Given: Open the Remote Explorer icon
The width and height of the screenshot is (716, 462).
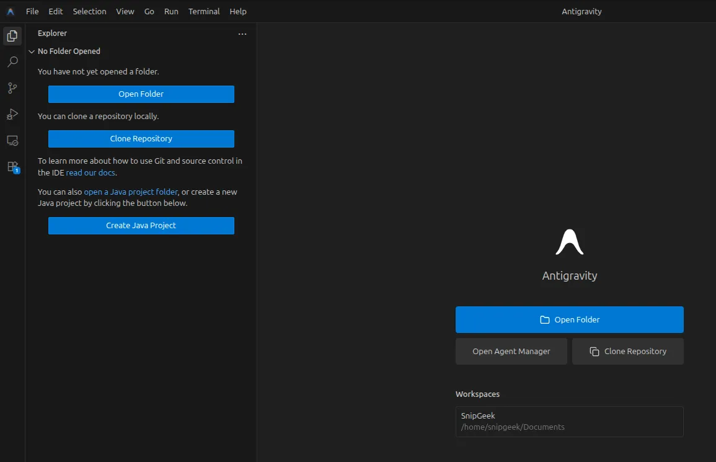Looking at the screenshot, I should point(12,140).
